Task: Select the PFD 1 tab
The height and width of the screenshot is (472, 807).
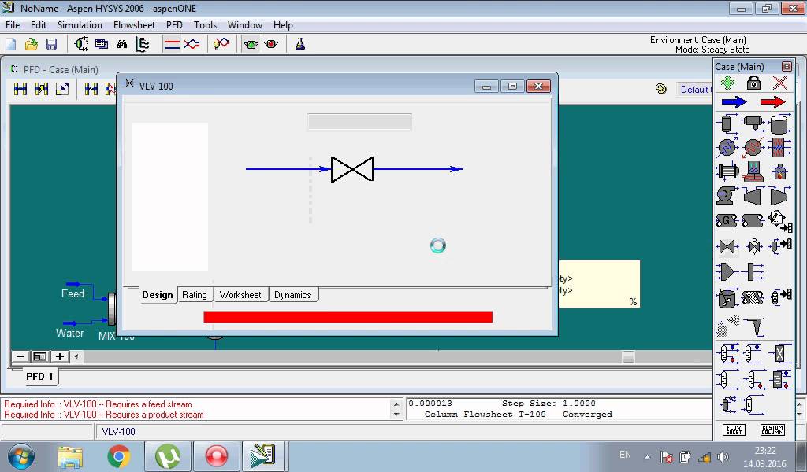Action: 39,377
